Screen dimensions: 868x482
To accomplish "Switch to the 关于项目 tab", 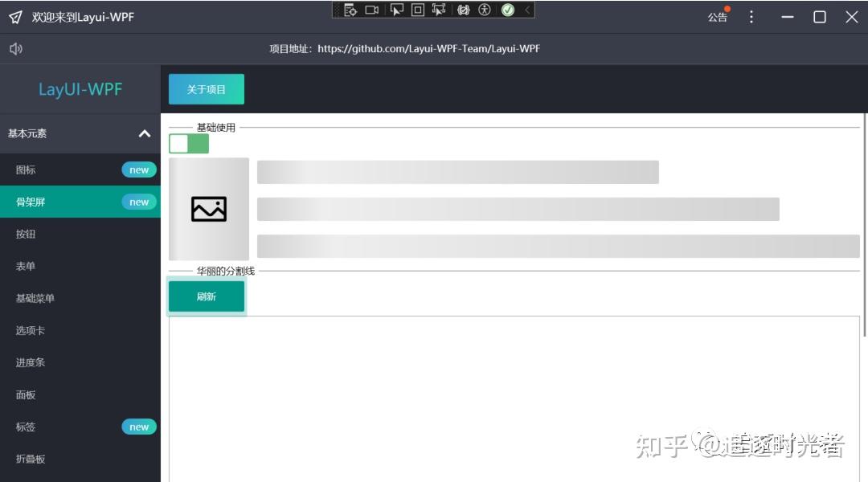I will click(x=206, y=89).
